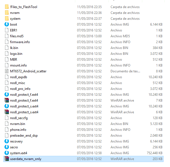Screen dimensions: 170x167
Task: Click the nvram.bin file icon
Action: click(7, 124)
